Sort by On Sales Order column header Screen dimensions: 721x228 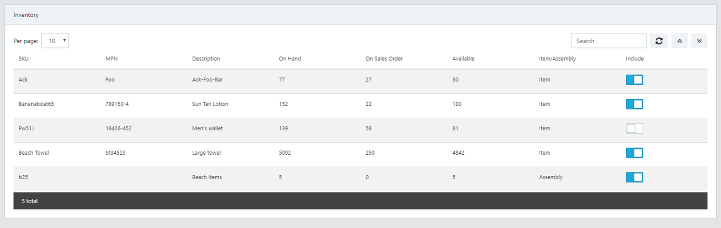coord(384,59)
